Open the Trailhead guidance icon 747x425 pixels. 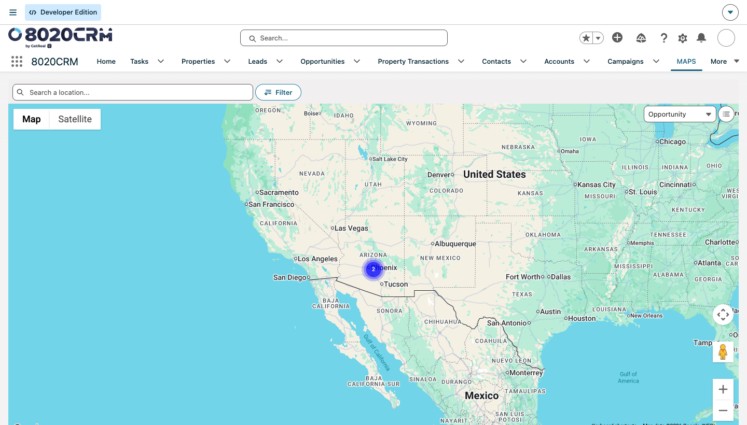(641, 38)
